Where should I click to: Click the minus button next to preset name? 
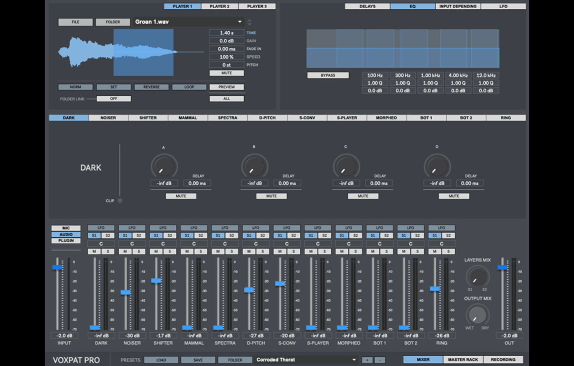coord(380,360)
